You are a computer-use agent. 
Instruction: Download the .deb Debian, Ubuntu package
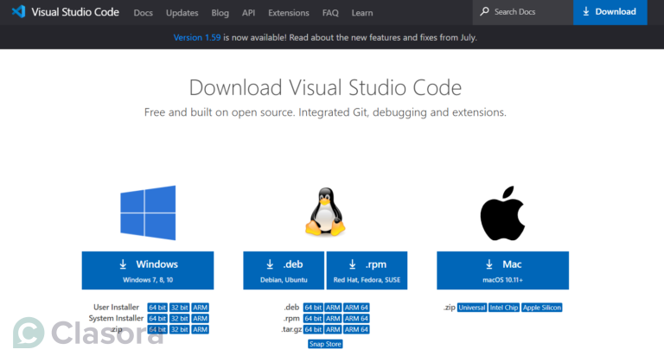coord(284,270)
